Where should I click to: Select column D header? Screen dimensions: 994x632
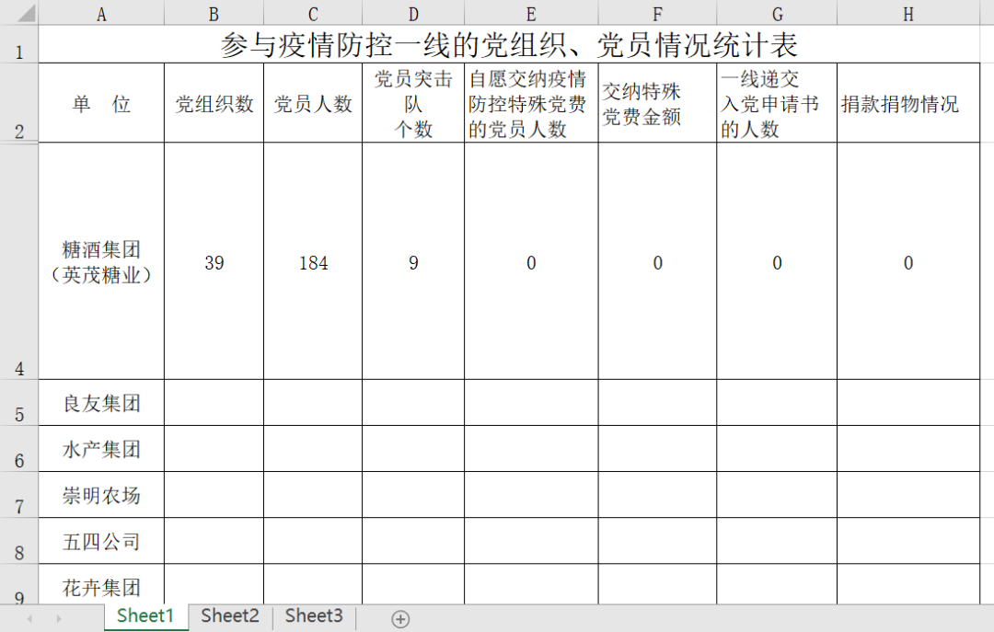click(x=413, y=13)
